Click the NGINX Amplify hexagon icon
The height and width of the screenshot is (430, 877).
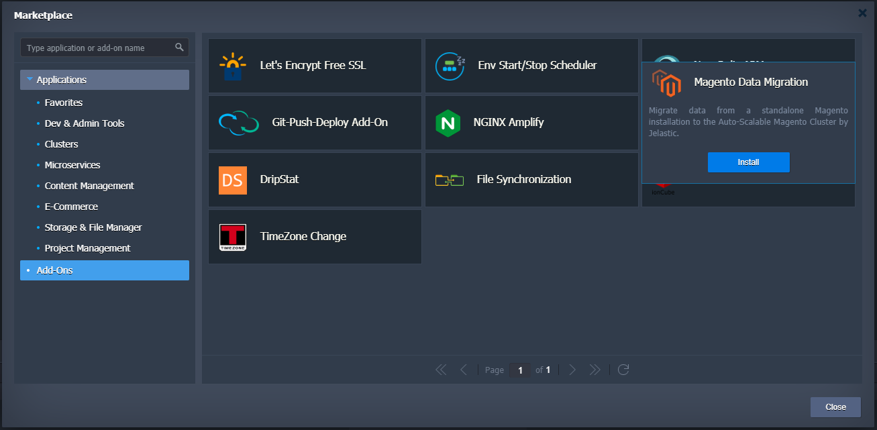coord(448,123)
